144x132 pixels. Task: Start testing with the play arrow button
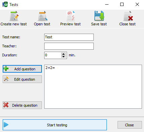point(55,125)
